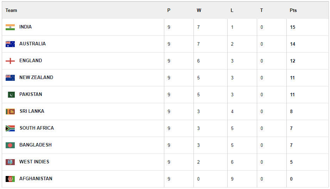The height and width of the screenshot is (189, 330).
Task: Select the L column header
Action: pyautogui.click(x=232, y=10)
